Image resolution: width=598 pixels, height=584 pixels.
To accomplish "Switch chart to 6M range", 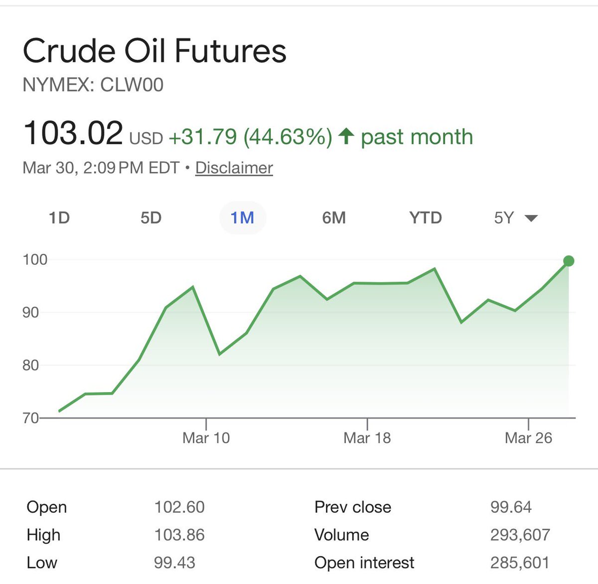I will pyautogui.click(x=334, y=218).
